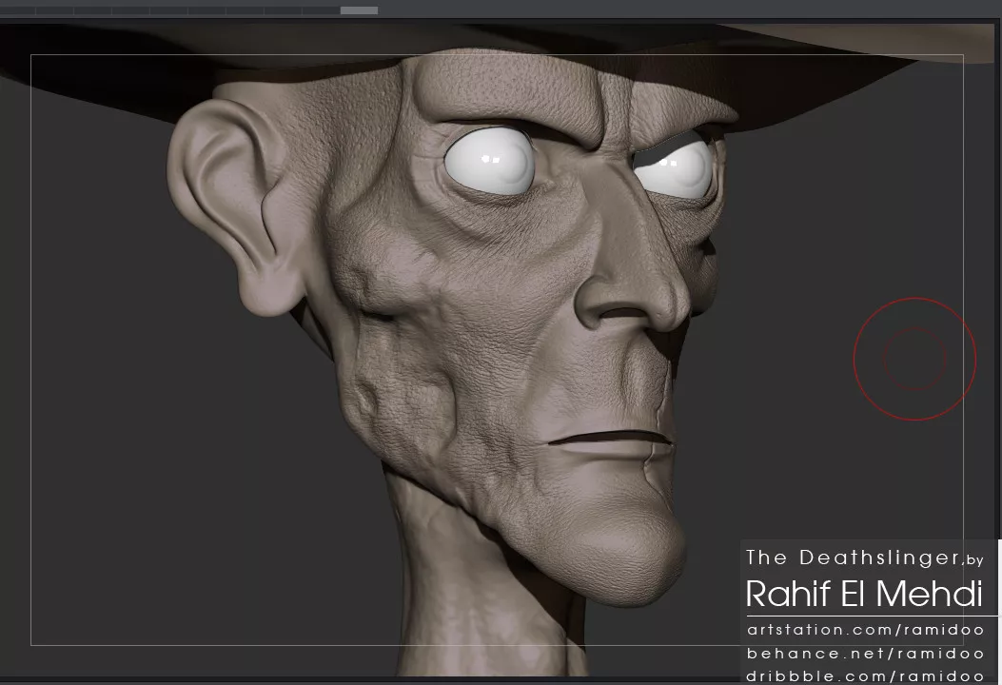Click the center of the red brush cursor

pos(914,359)
